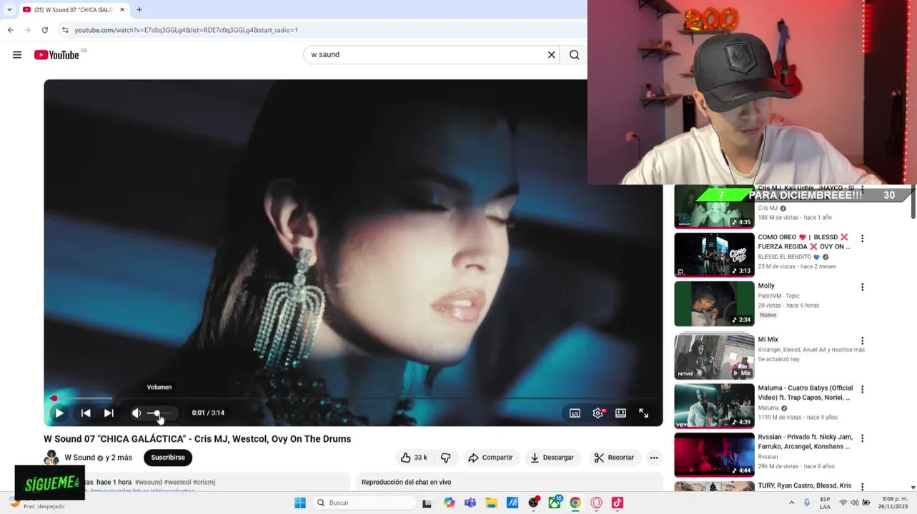Open the W Sound channel avatar

[51, 458]
